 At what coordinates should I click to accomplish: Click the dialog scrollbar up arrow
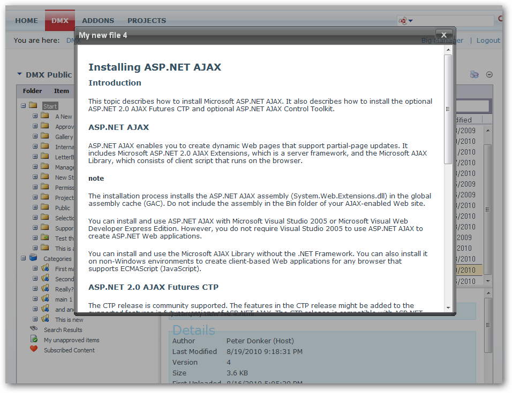point(448,50)
